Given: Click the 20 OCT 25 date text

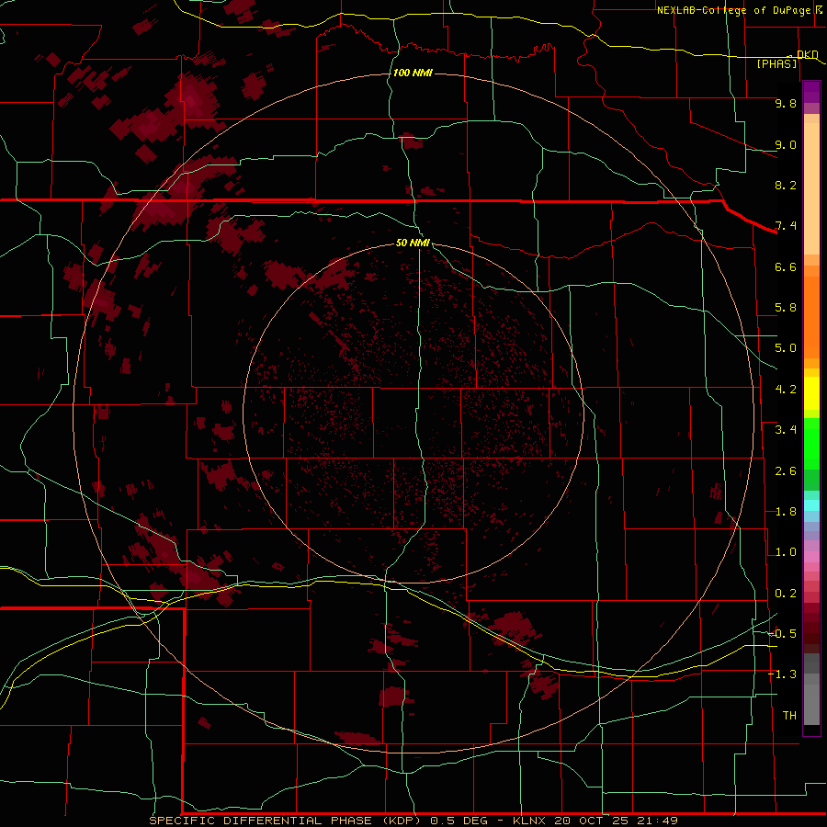Looking at the screenshot, I should click(593, 821).
